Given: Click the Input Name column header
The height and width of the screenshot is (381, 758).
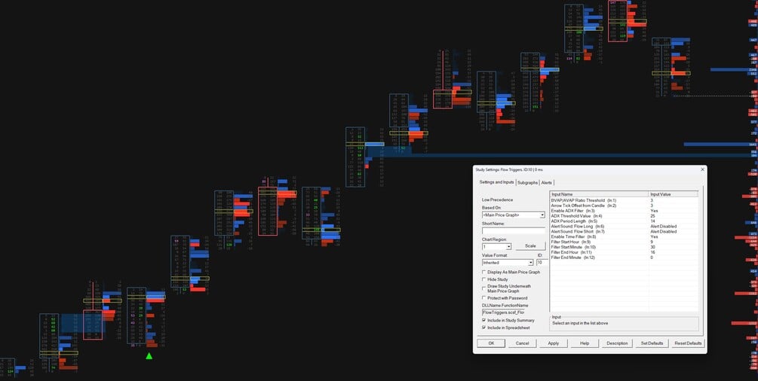Looking at the screenshot, I should pyautogui.click(x=600, y=194).
